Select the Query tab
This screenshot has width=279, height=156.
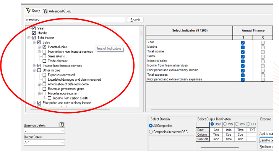point(33,11)
